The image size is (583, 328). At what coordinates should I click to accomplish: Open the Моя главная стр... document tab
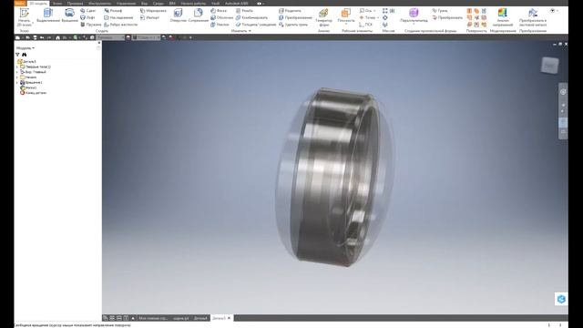pos(153,318)
